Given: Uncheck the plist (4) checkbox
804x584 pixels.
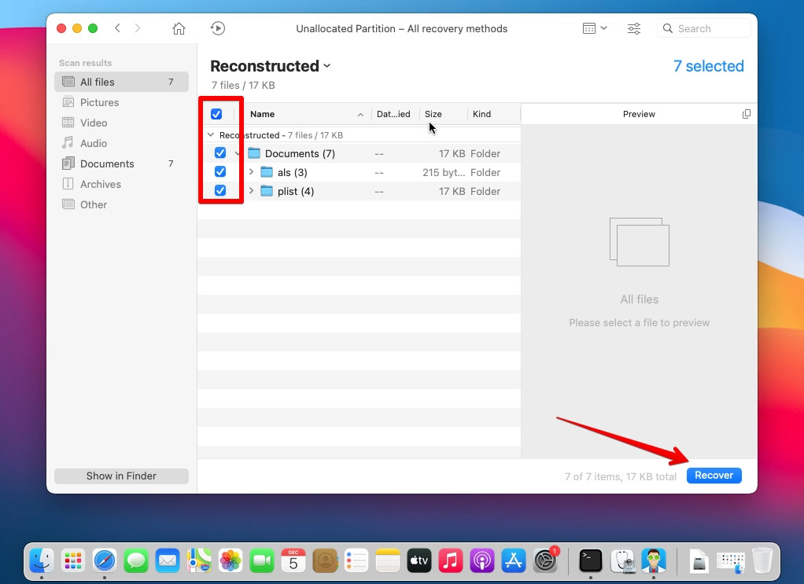Looking at the screenshot, I should pos(220,190).
